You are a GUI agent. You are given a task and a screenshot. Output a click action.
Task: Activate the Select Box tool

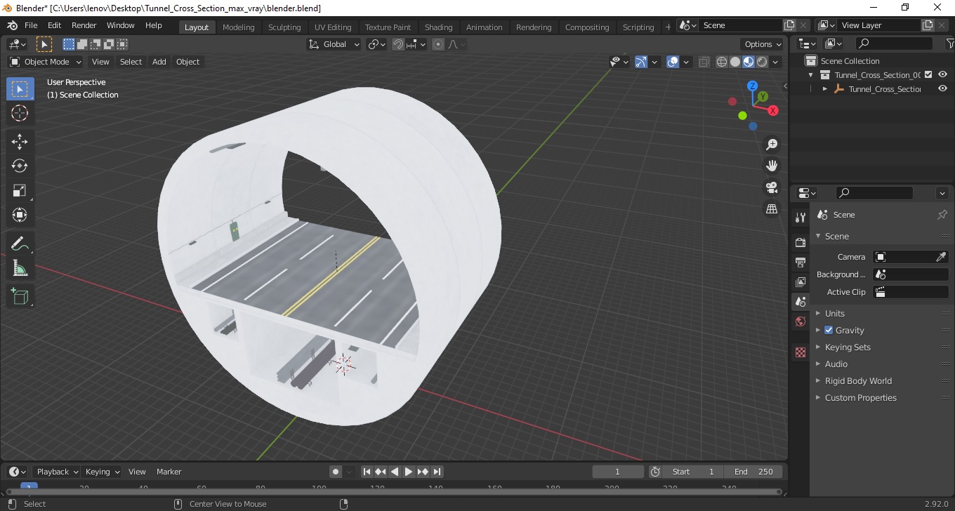tap(20, 89)
